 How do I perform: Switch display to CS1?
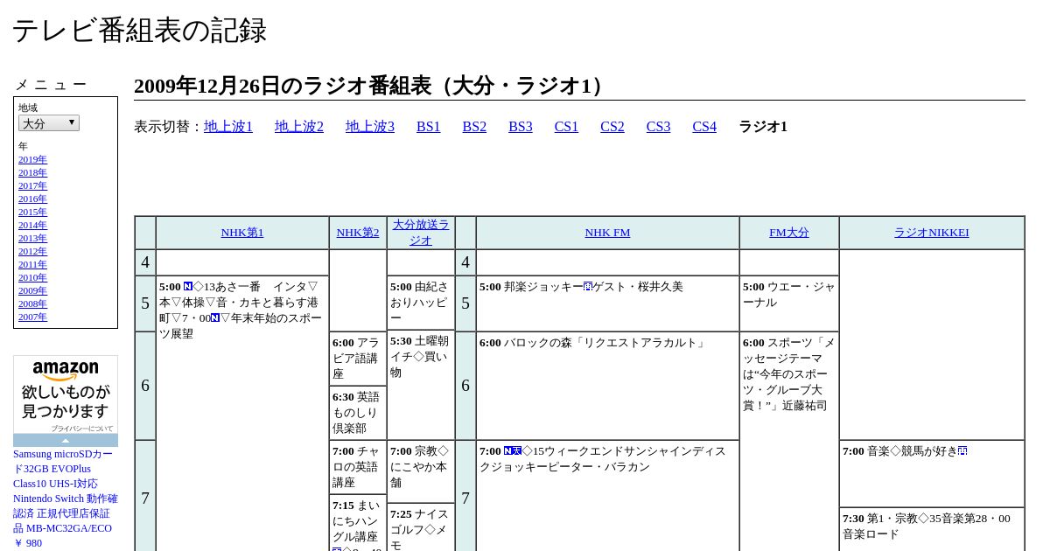(566, 127)
